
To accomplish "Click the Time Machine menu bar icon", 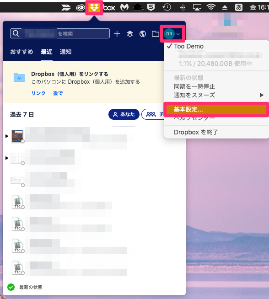I will tap(167, 7).
